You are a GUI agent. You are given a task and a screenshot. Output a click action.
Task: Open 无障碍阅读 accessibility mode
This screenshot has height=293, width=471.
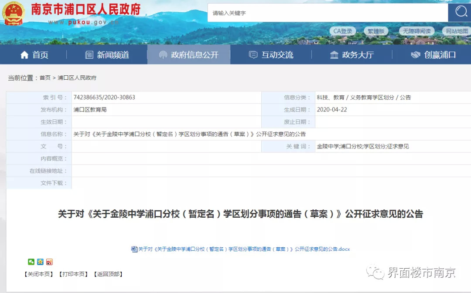pyautogui.click(x=416, y=31)
